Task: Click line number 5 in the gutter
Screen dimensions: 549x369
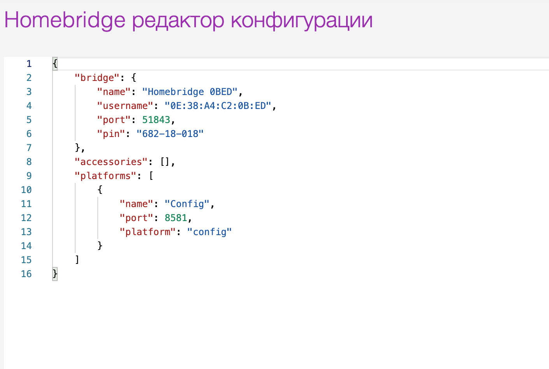Action: tap(29, 119)
